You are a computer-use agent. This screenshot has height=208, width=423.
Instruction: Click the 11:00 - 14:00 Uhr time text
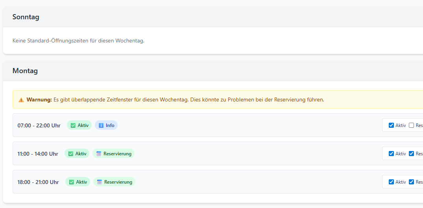pyautogui.click(x=38, y=154)
